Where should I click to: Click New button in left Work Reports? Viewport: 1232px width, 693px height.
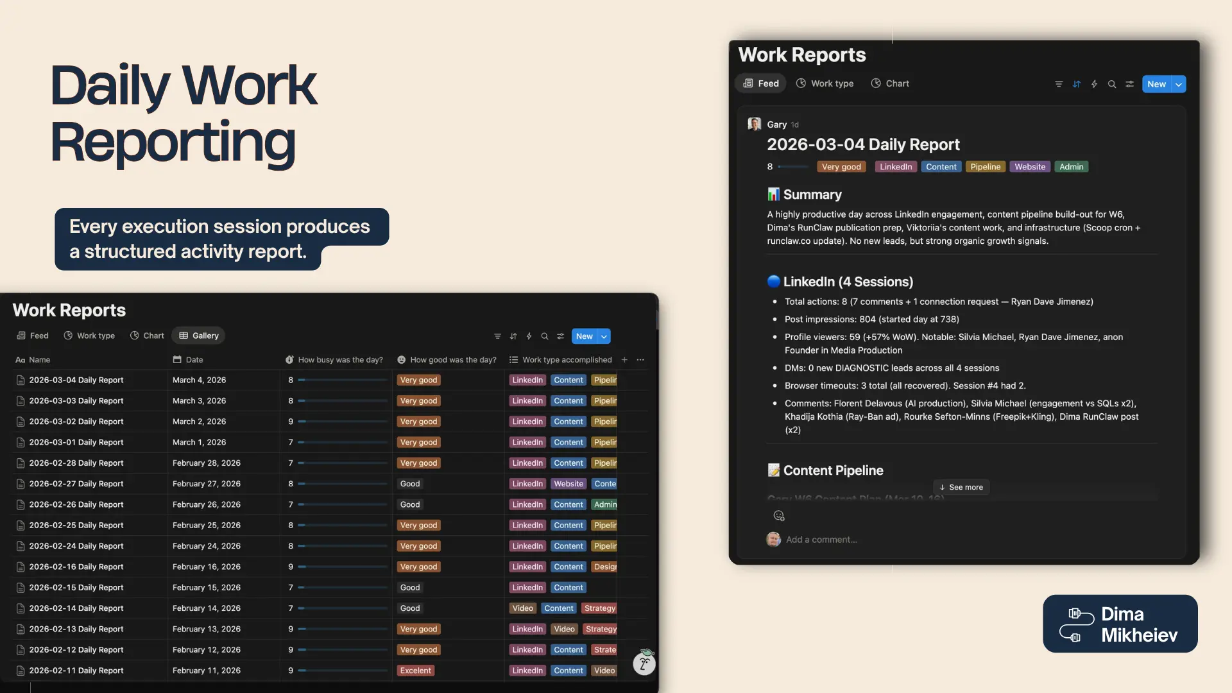pyautogui.click(x=584, y=336)
